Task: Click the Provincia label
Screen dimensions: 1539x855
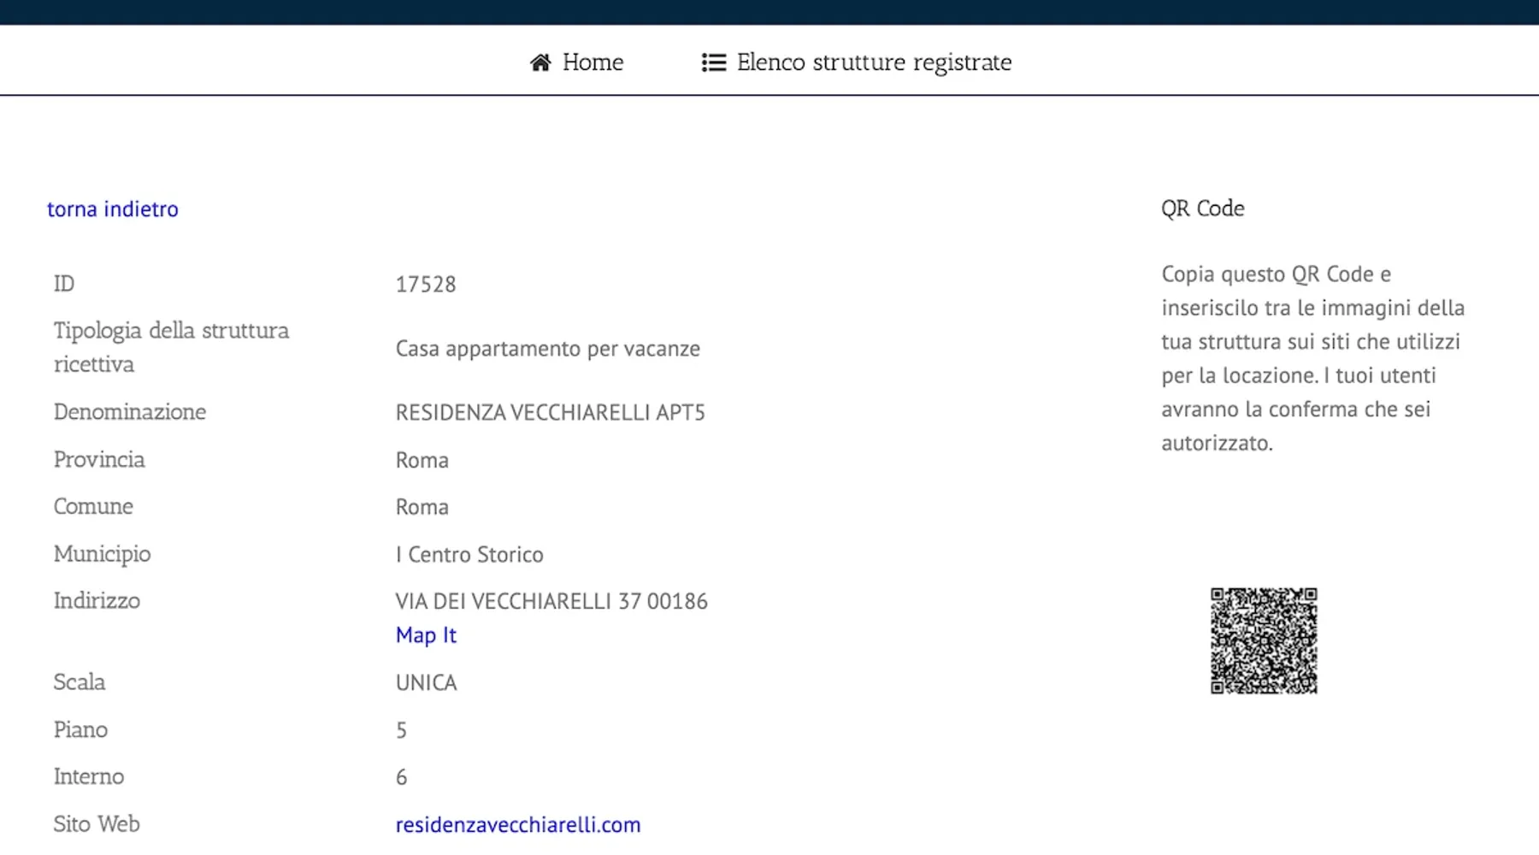Action: click(x=99, y=459)
